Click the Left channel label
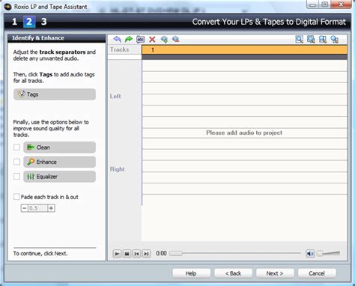355x286 pixels. click(x=115, y=97)
